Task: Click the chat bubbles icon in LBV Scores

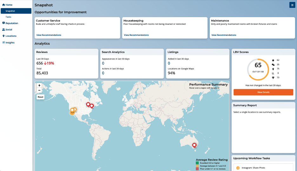Action: [273, 65]
